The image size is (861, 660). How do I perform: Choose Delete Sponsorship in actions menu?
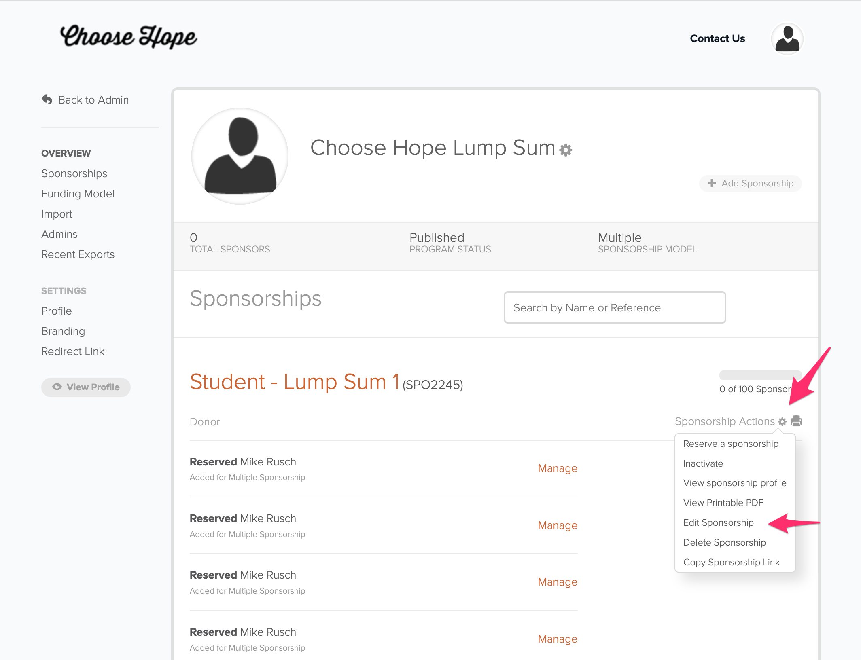[x=724, y=542]
